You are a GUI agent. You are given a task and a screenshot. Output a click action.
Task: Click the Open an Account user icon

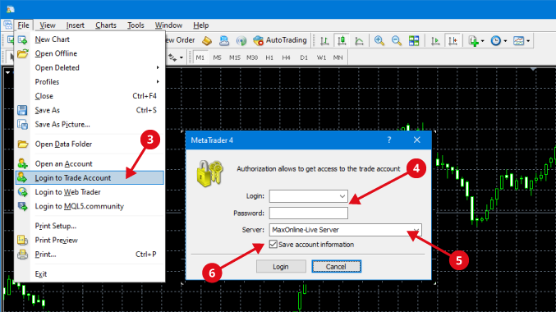22,163
